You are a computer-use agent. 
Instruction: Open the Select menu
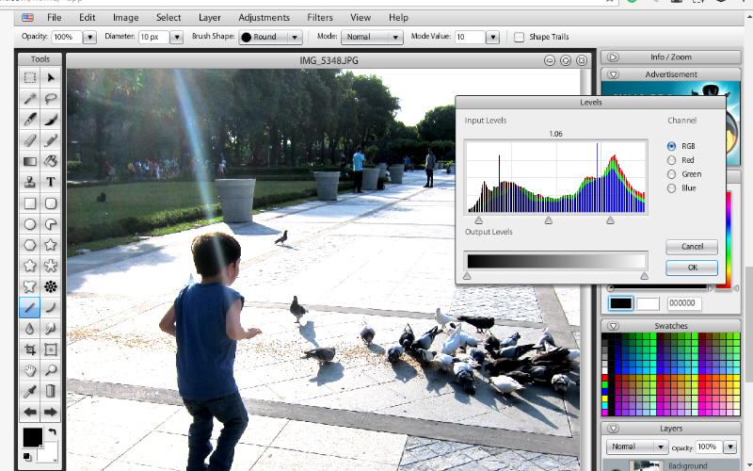(168, 17)
